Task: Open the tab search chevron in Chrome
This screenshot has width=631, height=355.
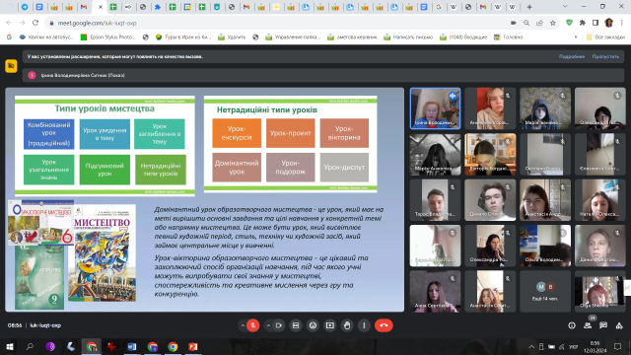Action: [565, 7]
